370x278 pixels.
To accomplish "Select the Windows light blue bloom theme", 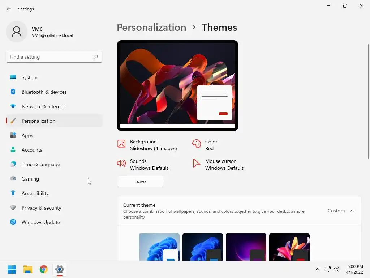I will point(159,247).
